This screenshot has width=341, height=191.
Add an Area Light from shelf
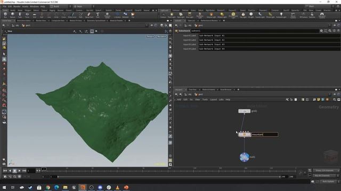(x=190, y=15)
